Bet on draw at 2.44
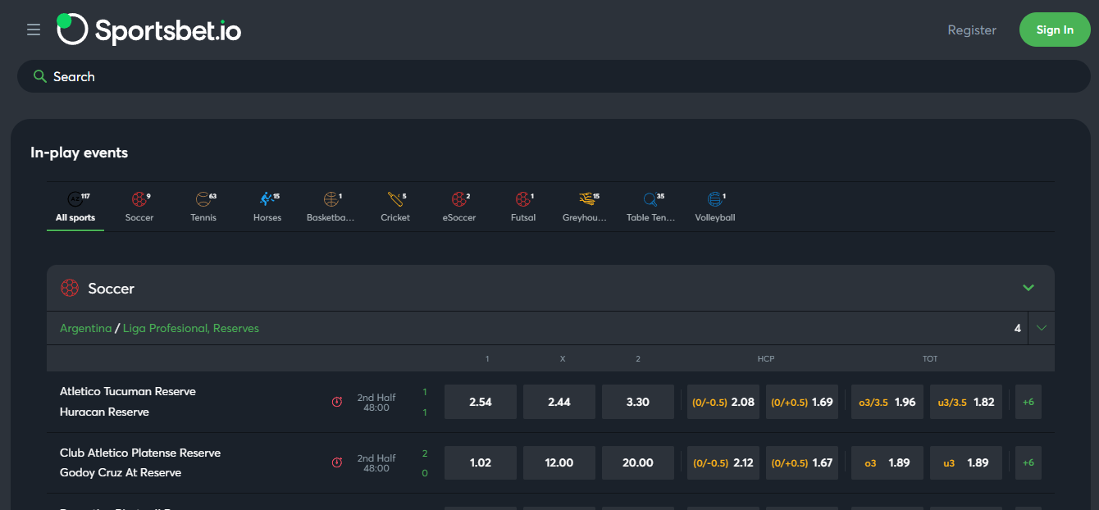Viewport: 1099px width, 510px height. point(559,402)
